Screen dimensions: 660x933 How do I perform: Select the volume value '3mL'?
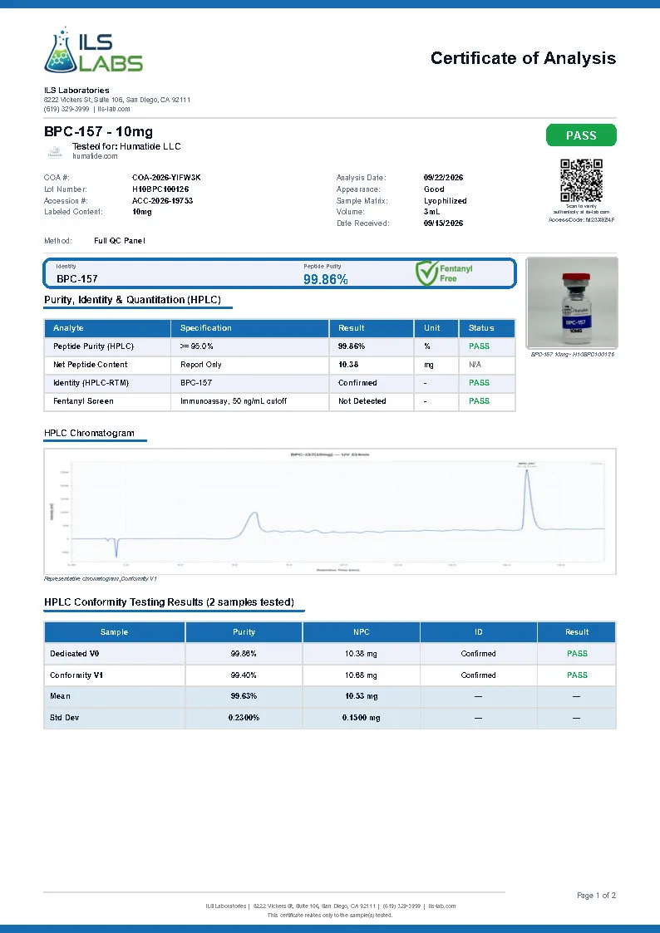click(431, 212)
